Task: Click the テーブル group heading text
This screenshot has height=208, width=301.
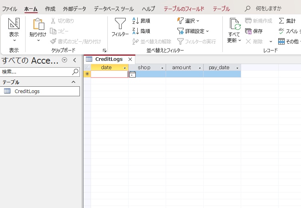Action: tap(11, 82)
